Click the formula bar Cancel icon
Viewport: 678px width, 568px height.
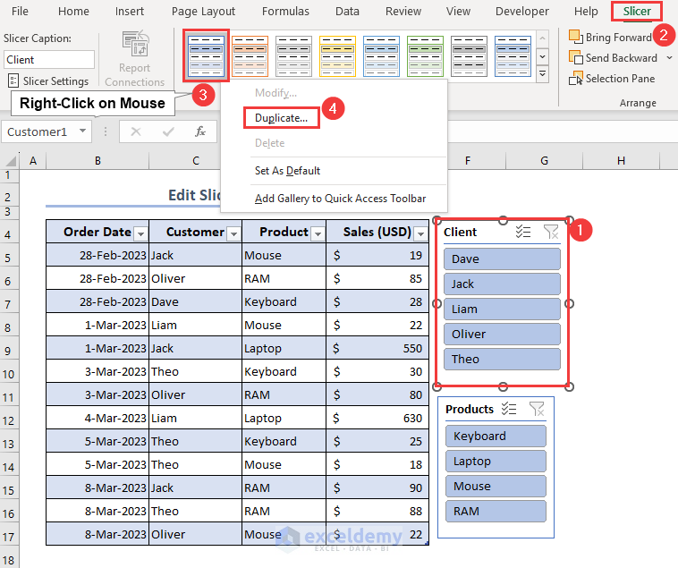click(x=136, y=131)
